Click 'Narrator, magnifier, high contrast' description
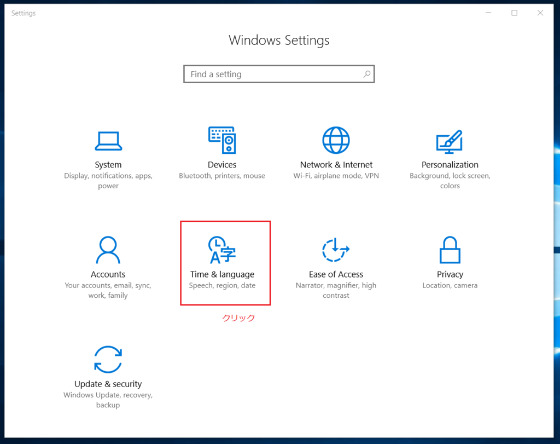This screenshot has height=444, width=560. tap(336, 291)
